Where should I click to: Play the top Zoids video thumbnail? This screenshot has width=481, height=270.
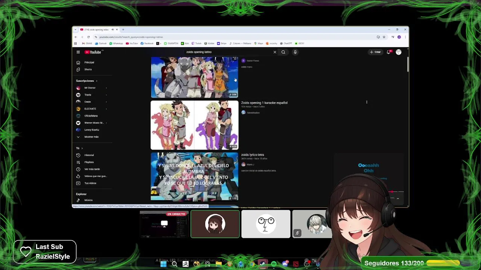click(x=194, y=77)
